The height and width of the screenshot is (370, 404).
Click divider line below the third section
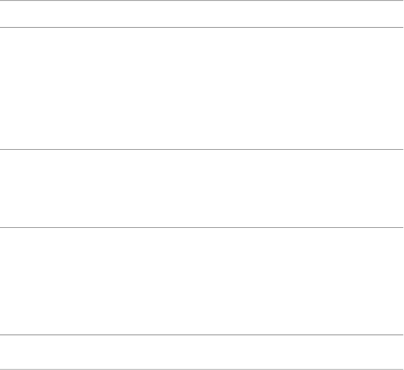[202, 227]
